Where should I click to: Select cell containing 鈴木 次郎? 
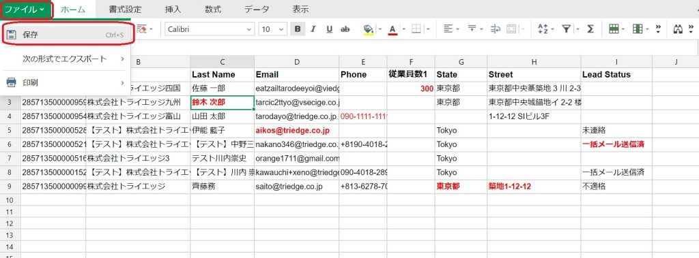pyautogui.click(x=222, y=102)
